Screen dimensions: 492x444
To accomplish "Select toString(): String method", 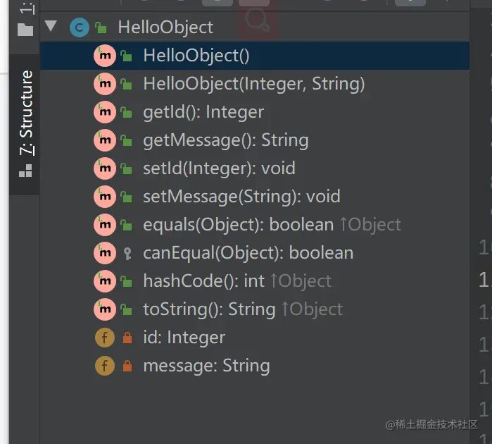I will coord(209,309).
